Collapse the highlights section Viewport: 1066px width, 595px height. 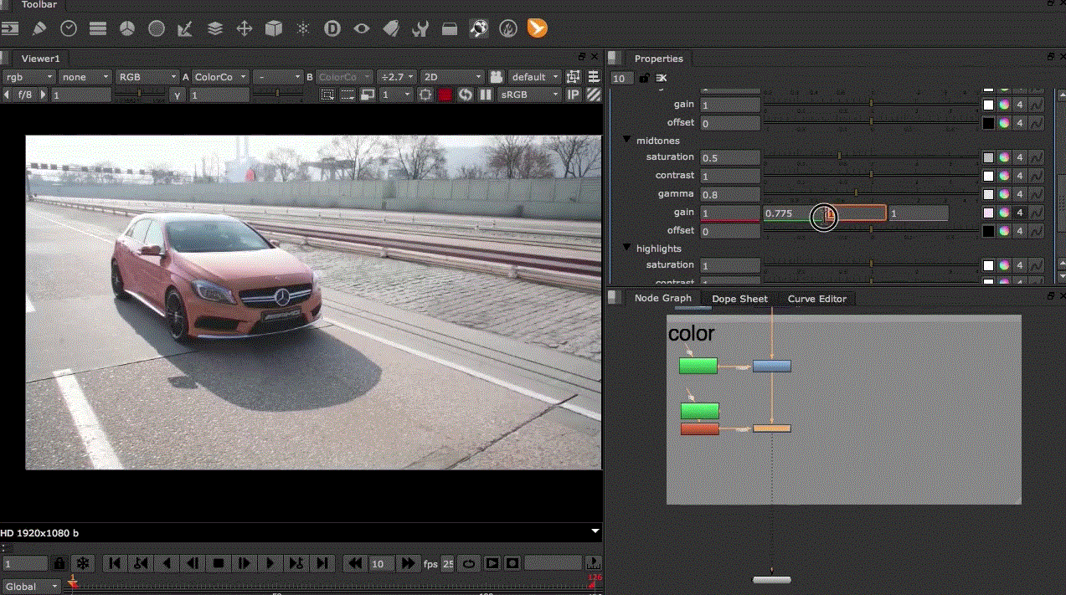(x=627, y=249)
